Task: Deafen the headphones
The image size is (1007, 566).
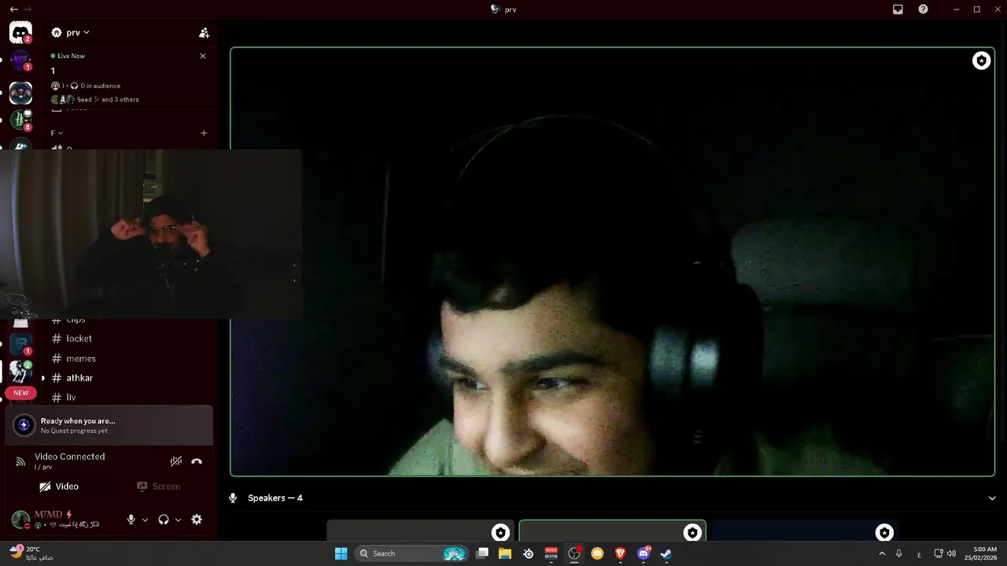Action: tap(164, 520)
